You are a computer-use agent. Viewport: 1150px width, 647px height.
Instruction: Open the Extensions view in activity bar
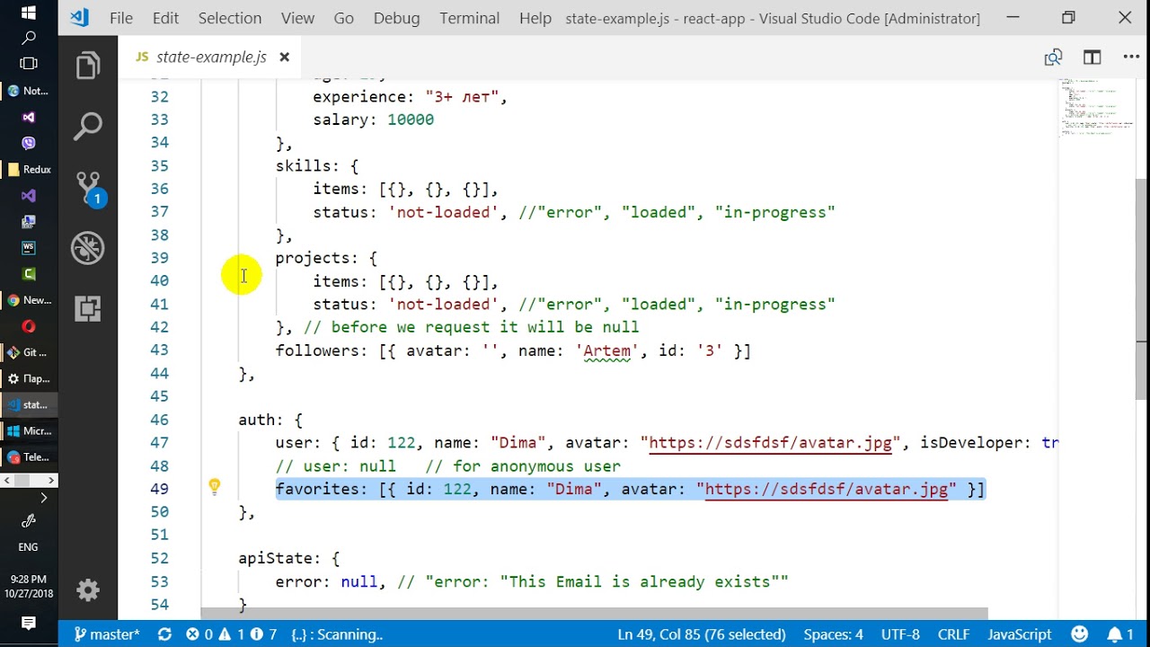[x=88, y=308]
